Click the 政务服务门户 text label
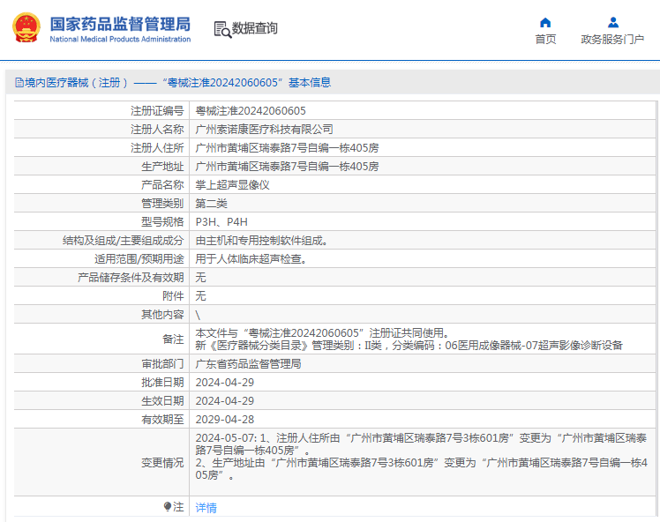The image size is (660, 522). click(x=612, y=40)
